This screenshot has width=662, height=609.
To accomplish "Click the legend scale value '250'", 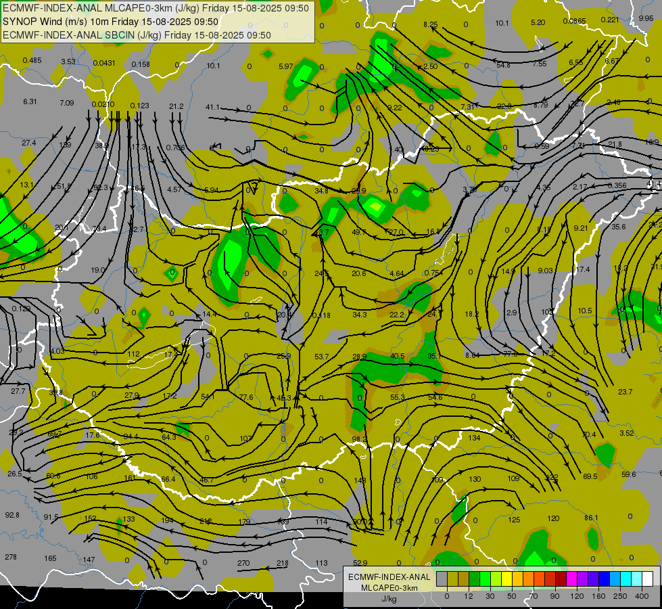I will (620, 596).
